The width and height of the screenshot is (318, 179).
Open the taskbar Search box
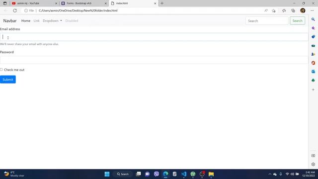[x=123, y=174]
